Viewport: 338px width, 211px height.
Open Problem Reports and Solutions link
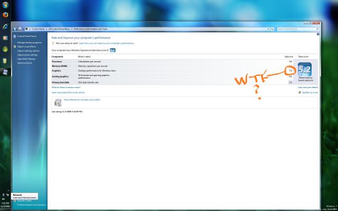click(32, 205)
